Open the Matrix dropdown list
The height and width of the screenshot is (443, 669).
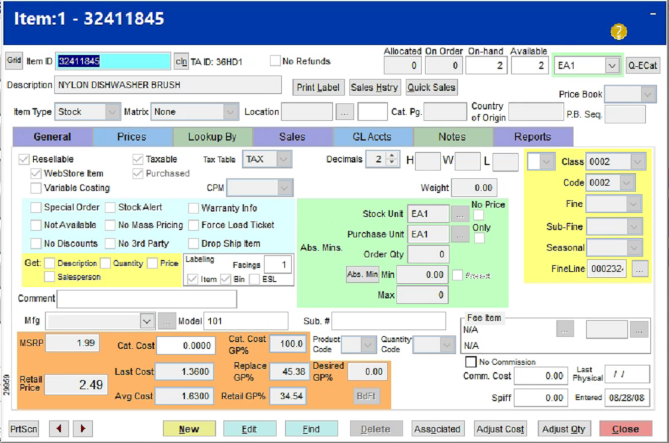pyautogui.click(x=230, y=112)
